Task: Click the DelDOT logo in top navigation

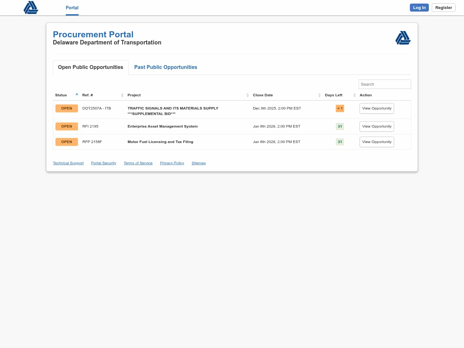Action: tap(31, 8)
